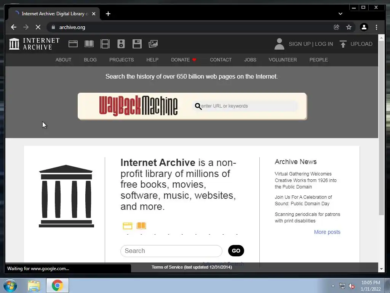Open the Images icon in header

153,44
